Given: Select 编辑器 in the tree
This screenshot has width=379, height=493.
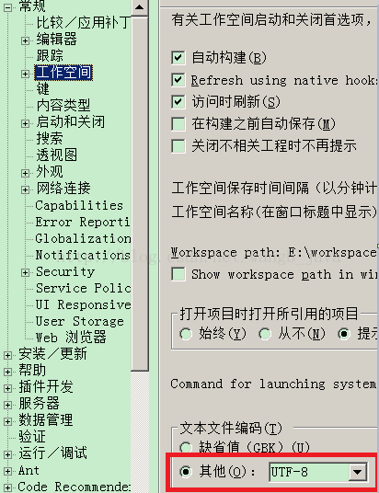Looking at the screenshot, I should 57,40.
